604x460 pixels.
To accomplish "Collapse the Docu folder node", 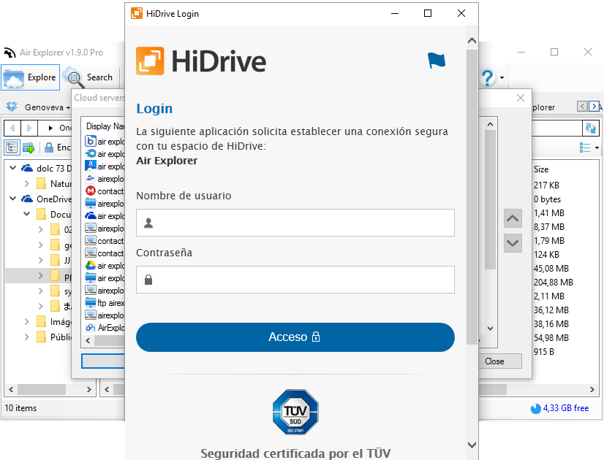I will coord(26,214).
